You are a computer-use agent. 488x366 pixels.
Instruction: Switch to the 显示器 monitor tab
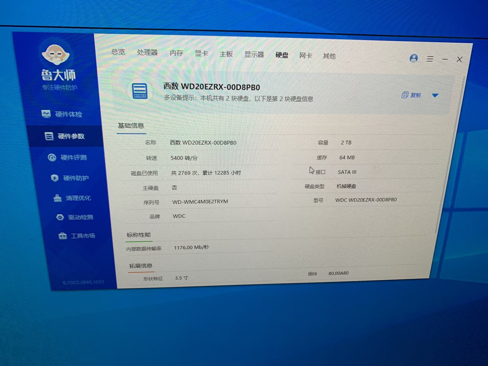tap(254, 55)
